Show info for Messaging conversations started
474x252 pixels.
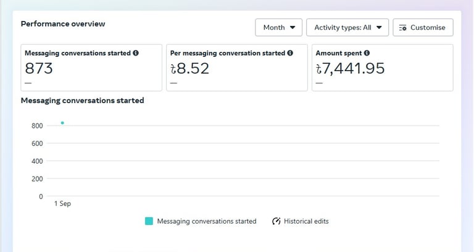pyautogui.click(x=136, y=53)
